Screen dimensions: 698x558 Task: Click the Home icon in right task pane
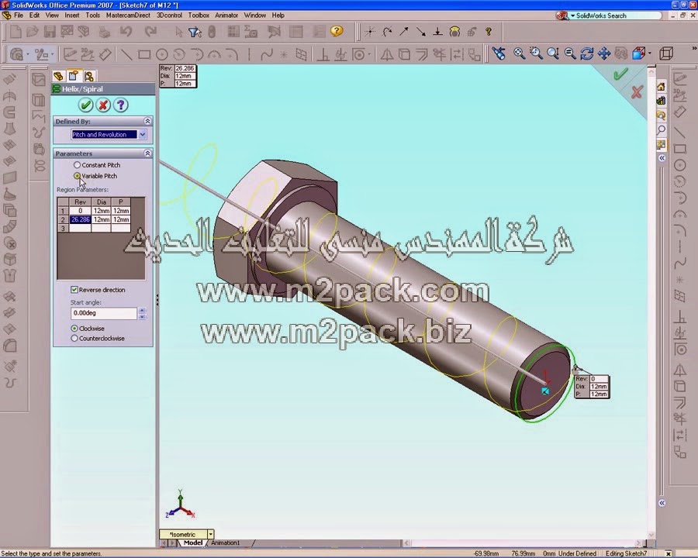[x=661, y=87]
